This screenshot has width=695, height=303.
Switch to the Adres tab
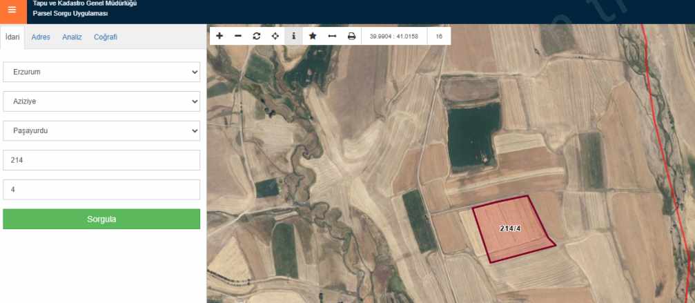[41, 37]
